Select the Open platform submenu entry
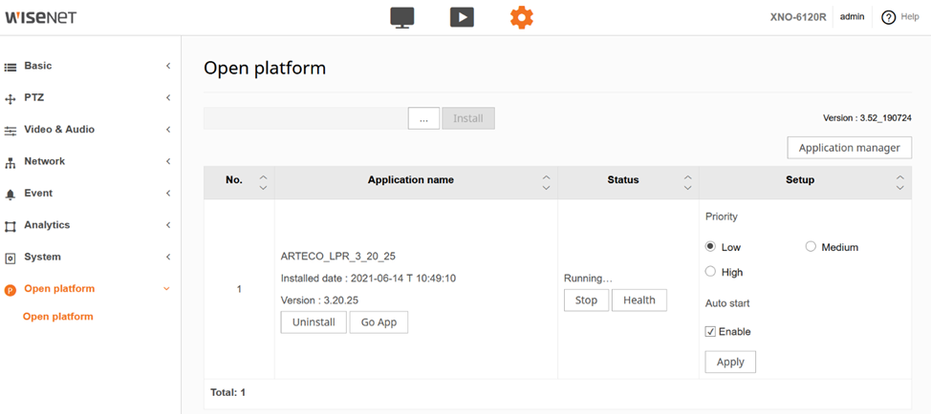The width and height of the screenshot is (931, 414). [58, 317]
